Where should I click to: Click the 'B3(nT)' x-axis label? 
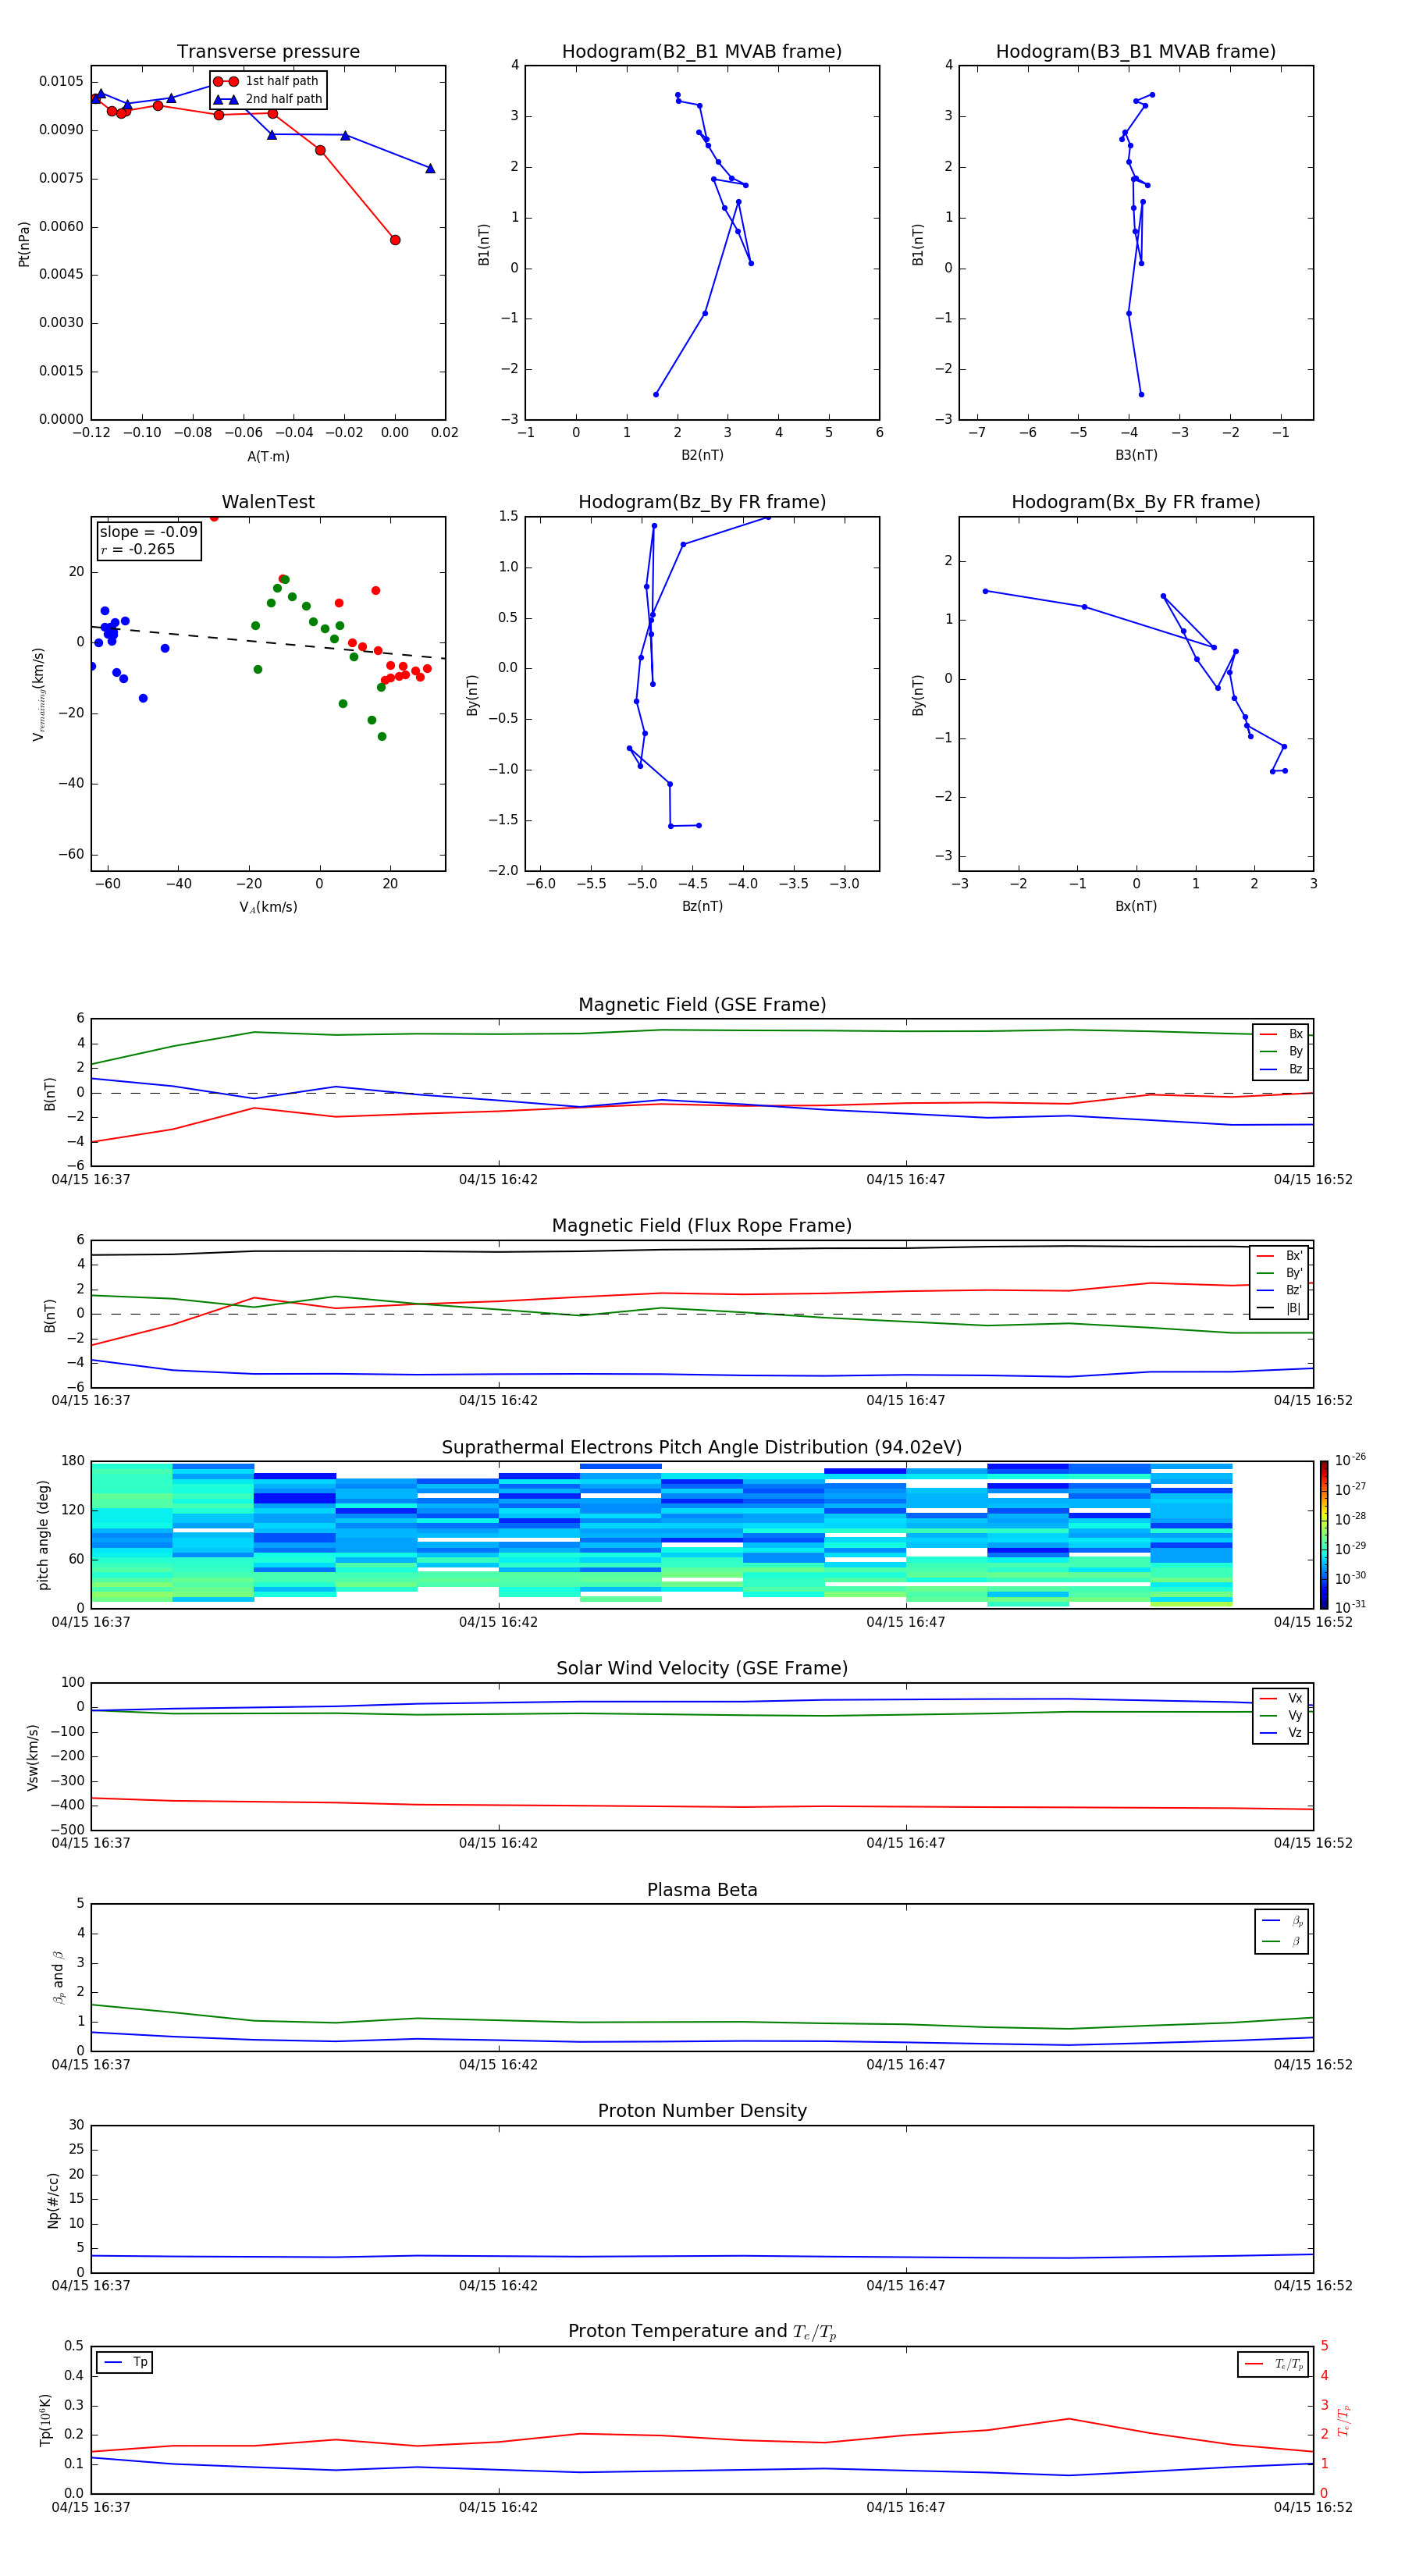[x=1136, y=455]
